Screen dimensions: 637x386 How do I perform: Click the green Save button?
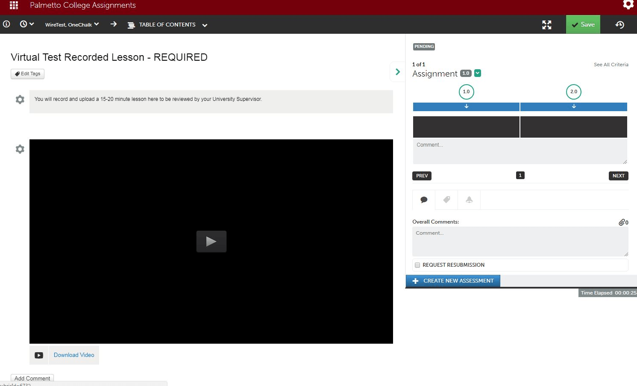[x=583, y=24]
